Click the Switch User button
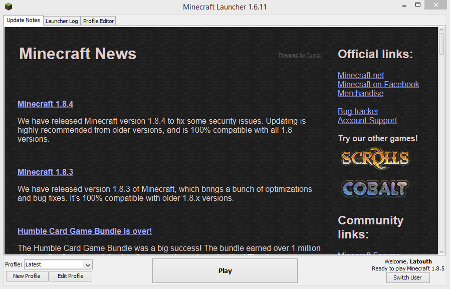Viewport: 450px width, 289px height. click(408, 277)
